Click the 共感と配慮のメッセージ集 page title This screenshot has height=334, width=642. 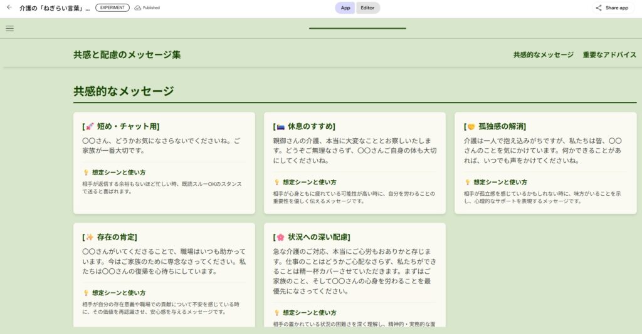click(127, 55)
